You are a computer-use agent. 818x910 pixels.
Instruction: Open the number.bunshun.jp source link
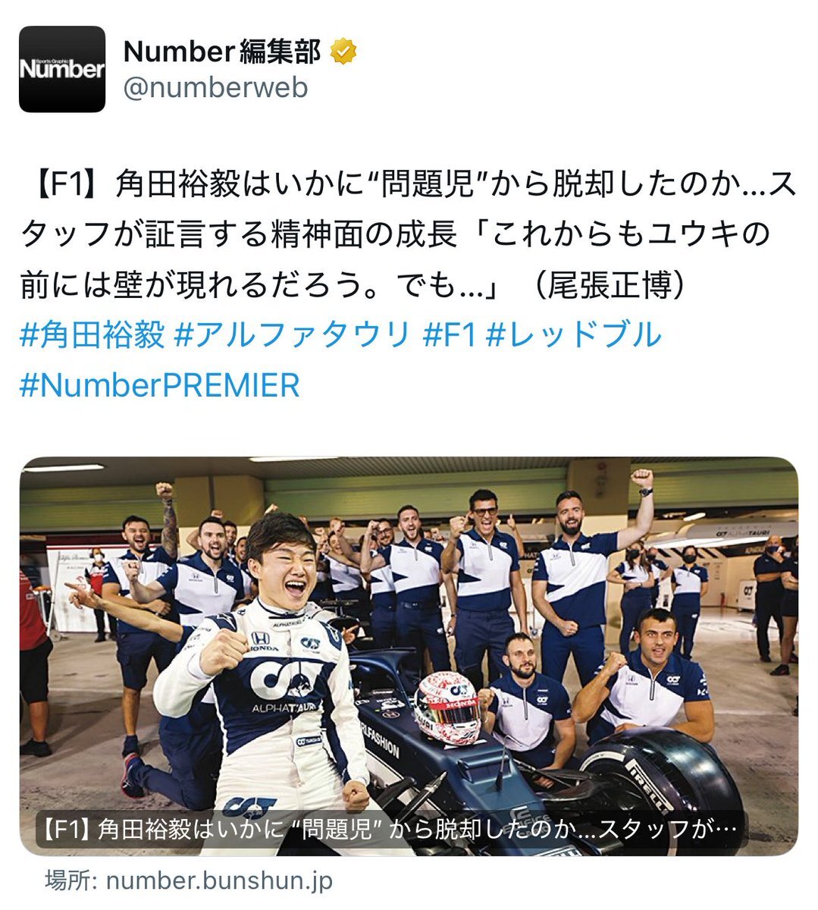(219, 881)
